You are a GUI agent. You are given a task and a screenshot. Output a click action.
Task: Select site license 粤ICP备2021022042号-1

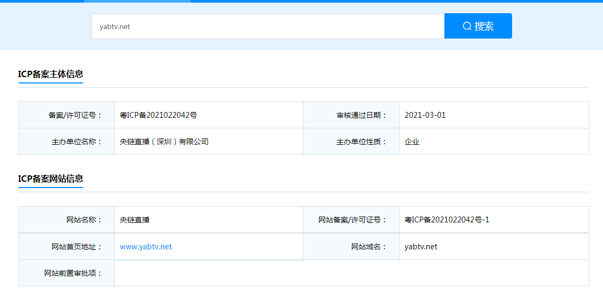(447, 220)
